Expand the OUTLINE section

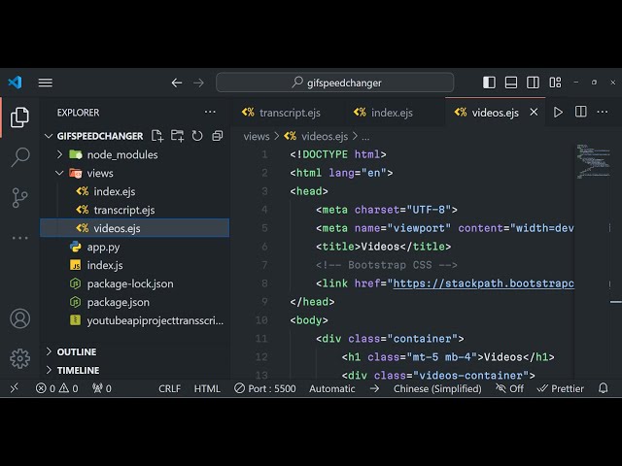tap(76, 351)
